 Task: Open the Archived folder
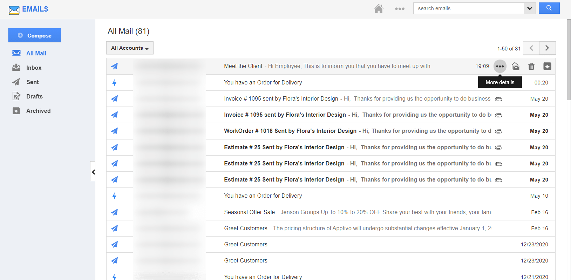click(39, 111)
